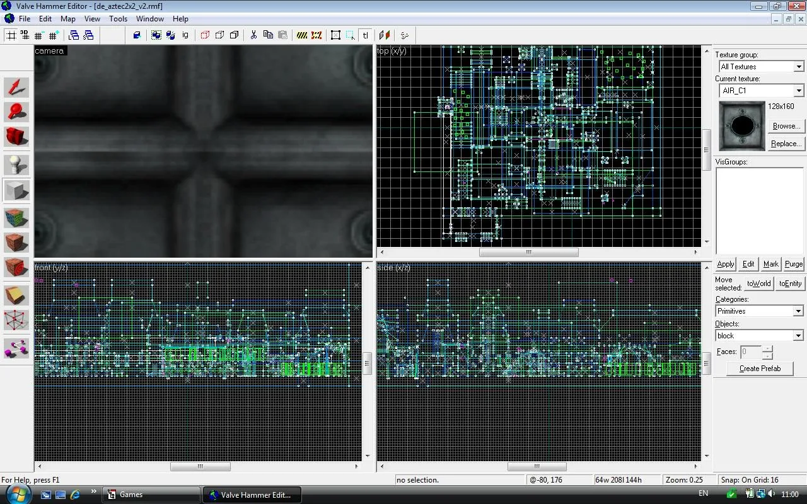Select the Selection arrow tool
The height and width of the screenshot is (504, 807).
(16, 88)
